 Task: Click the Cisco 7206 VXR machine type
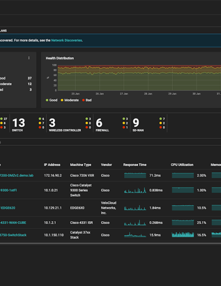[x=82, y=176]
